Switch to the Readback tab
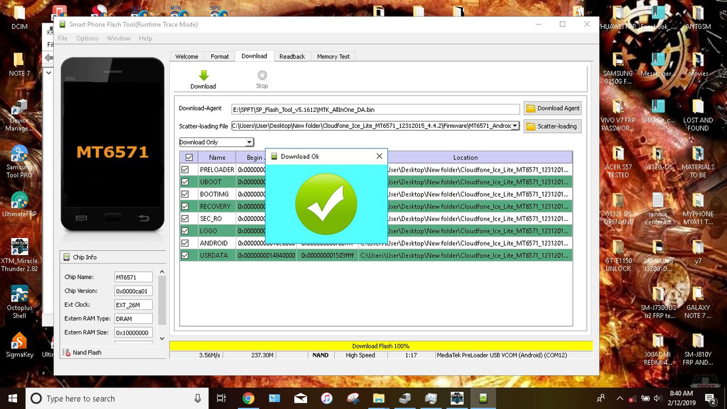Screen dimensions: 727x409 point(292,56)
